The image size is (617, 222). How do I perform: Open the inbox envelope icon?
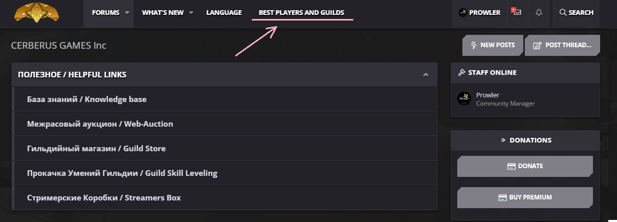pos(518,12)
